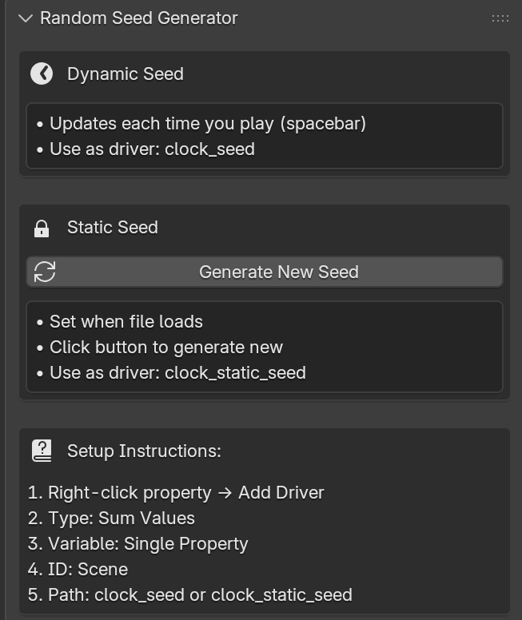The height and width of the screenshot is (620, 522).
Task: Click the refresh arrows icon
Action: 45,272
